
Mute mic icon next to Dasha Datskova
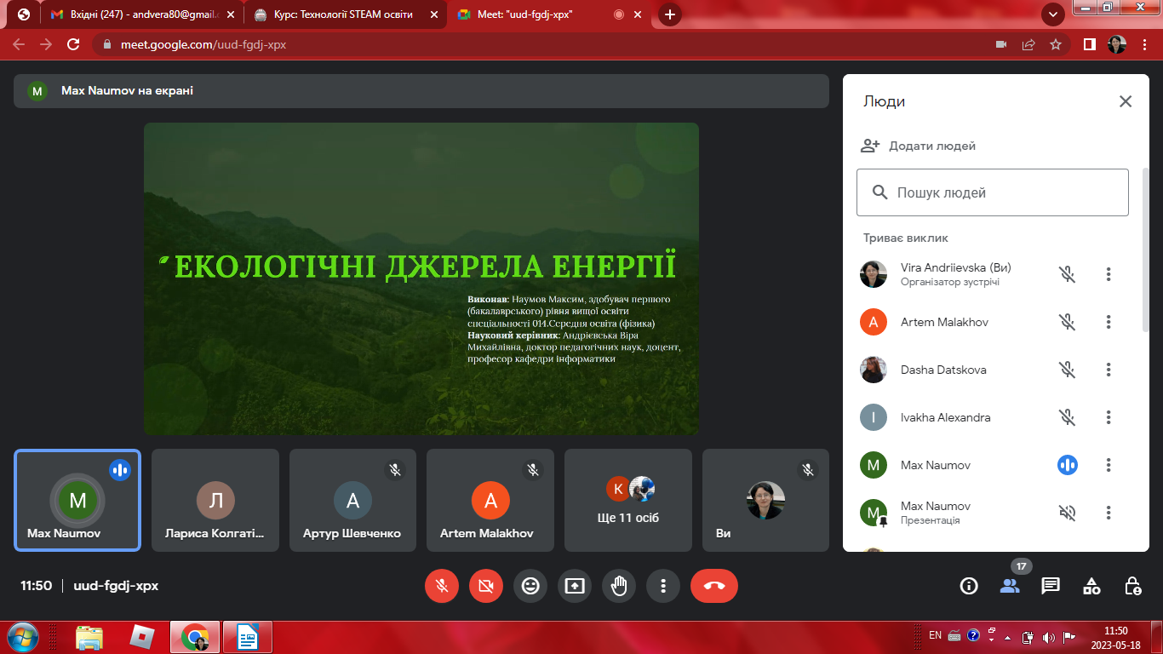[x=1068, y=370]
